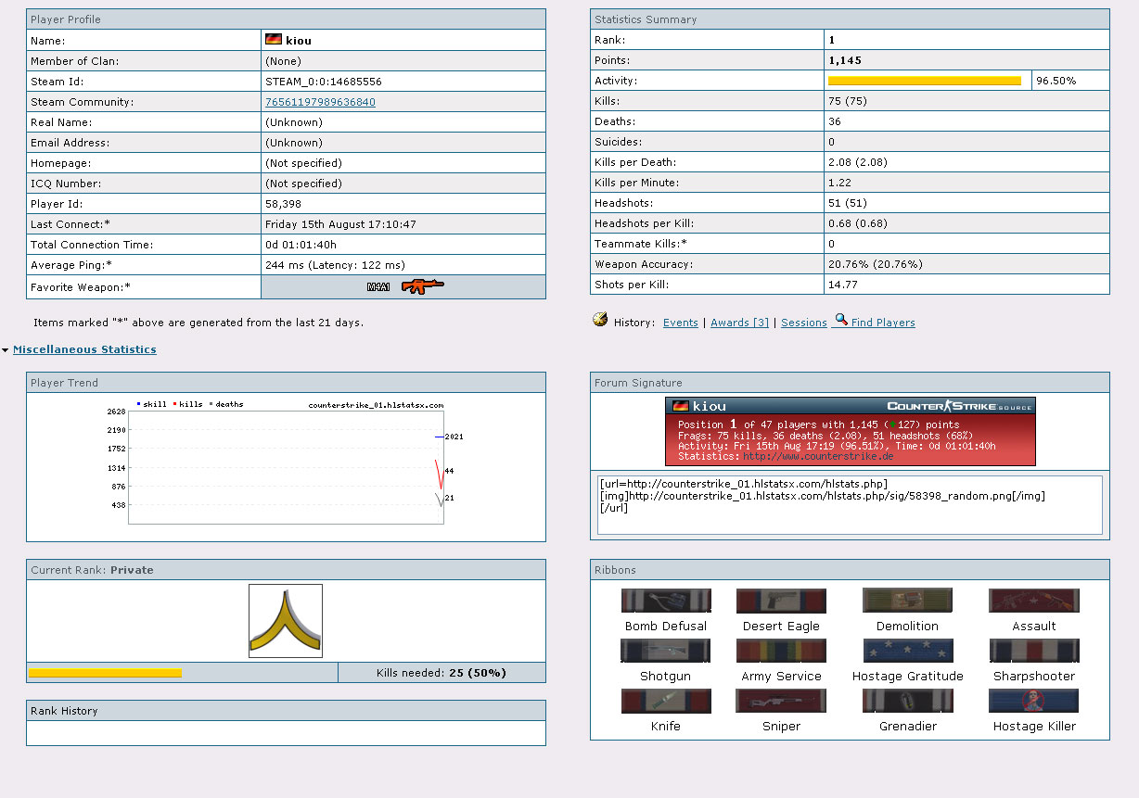
Task: Open the Miscellaneous Statistics heading link
Action: tap(84, 349)
